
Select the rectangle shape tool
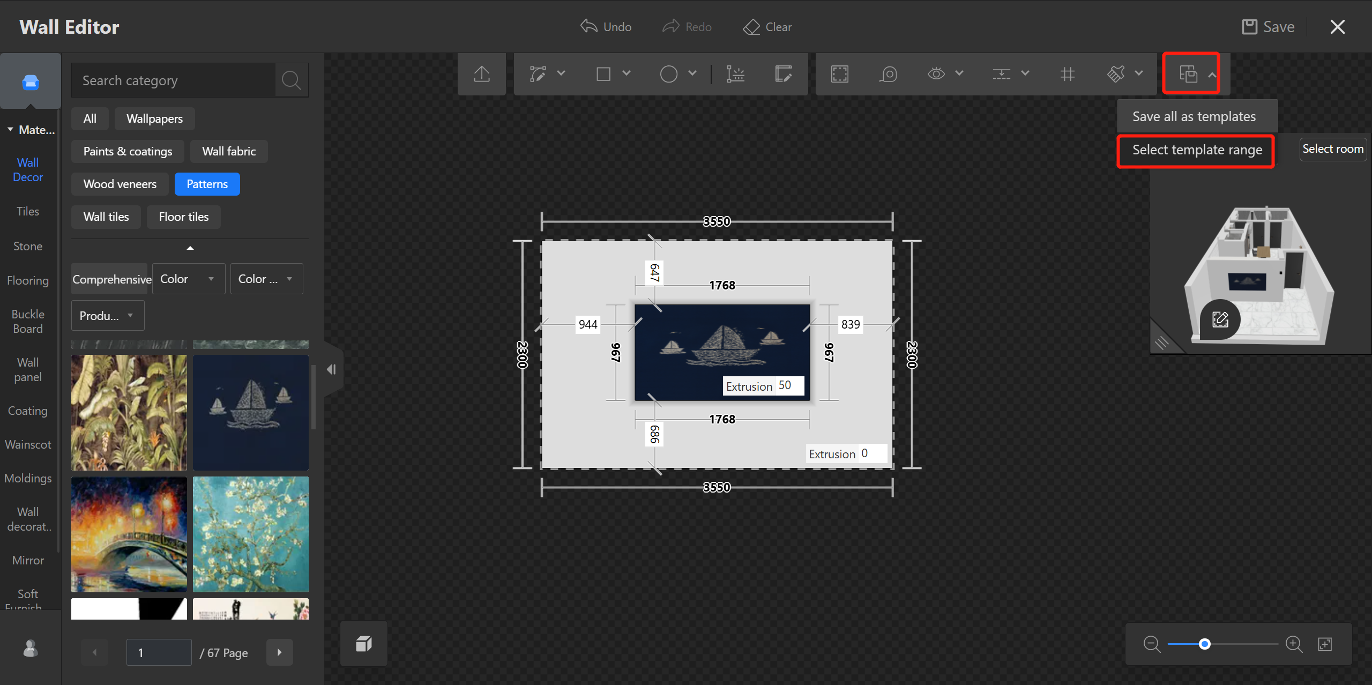coord(603,74)
